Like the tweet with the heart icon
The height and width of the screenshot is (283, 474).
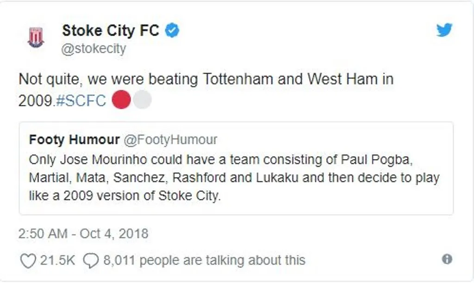[x=28, y=261]
